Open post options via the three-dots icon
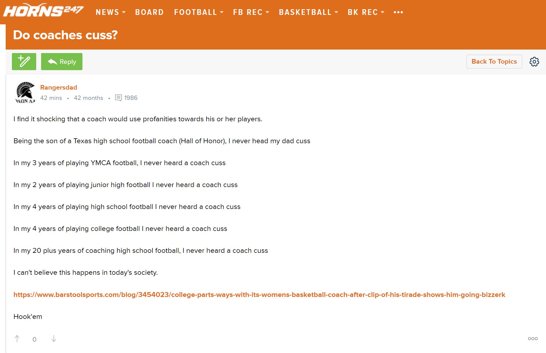 pyautogui.click(x=533, y=338)
